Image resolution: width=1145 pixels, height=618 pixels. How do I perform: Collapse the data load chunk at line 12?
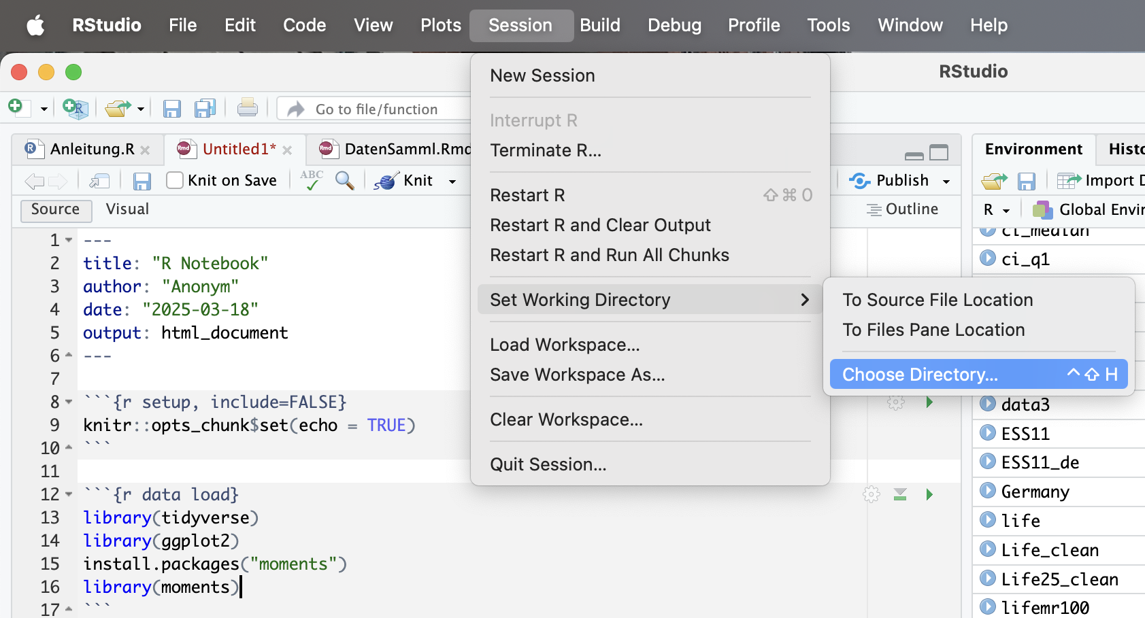(69, 494)
